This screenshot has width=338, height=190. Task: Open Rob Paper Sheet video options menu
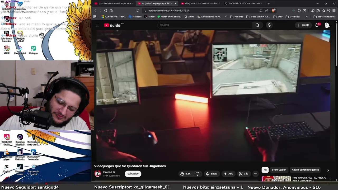tap(331, 178)
